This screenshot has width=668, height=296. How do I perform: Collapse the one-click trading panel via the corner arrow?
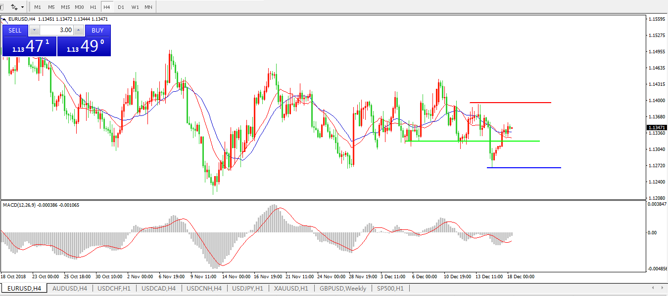[x=4, y=20]
